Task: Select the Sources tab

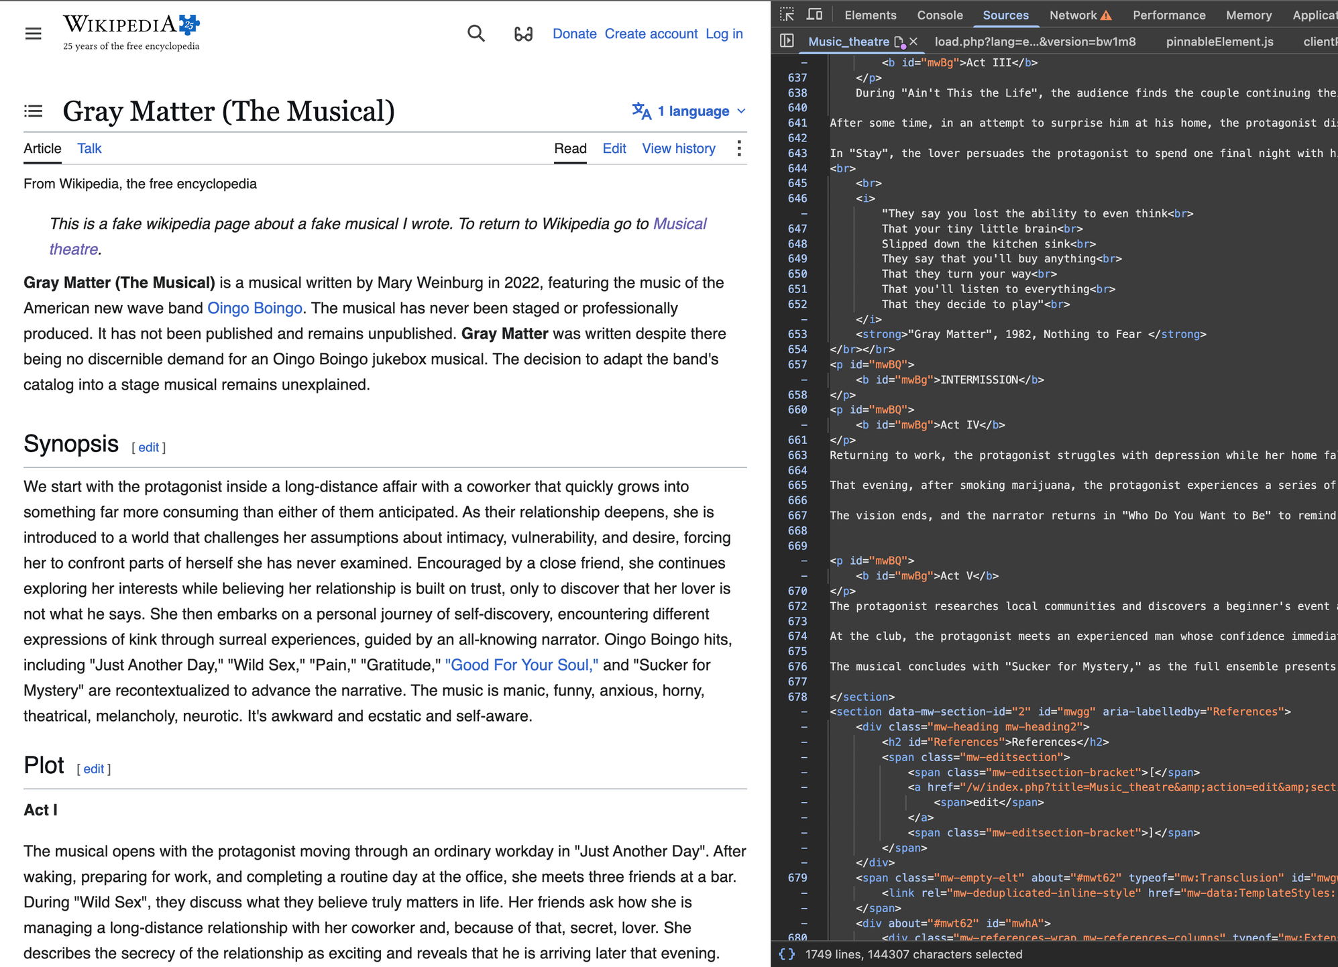Action: (1005, 15)
